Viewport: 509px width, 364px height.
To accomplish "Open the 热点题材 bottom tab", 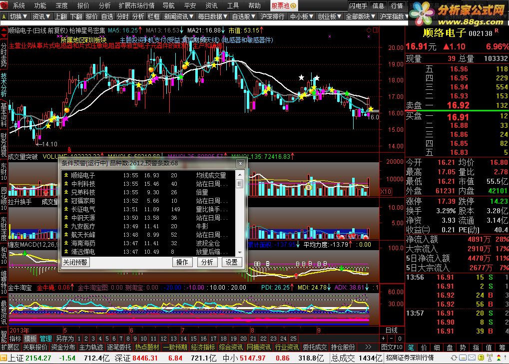I will tap(147, 347).
